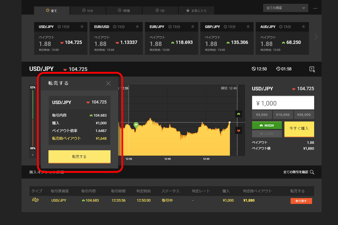This screenshot has height=225, width=338.
Task: Select the EUR/JPY asset card
Action: [x=172, y=38]
